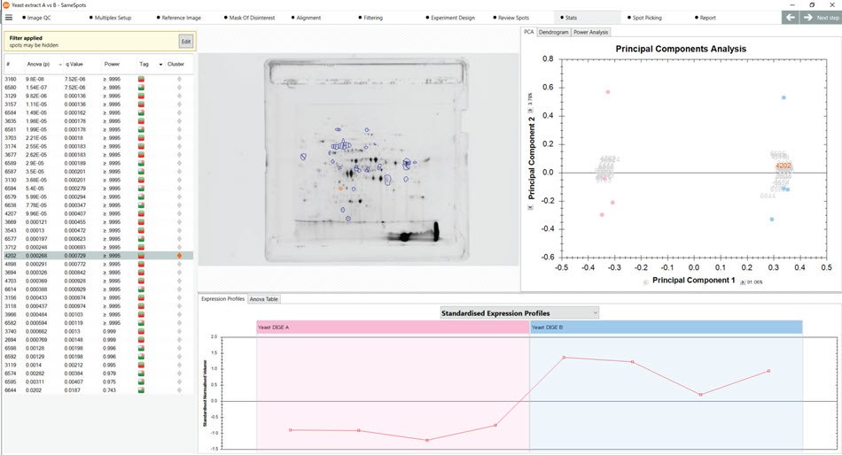Screen dimensions: 842x455
Task: Go to the Alignment step
Action: [306, 18]
